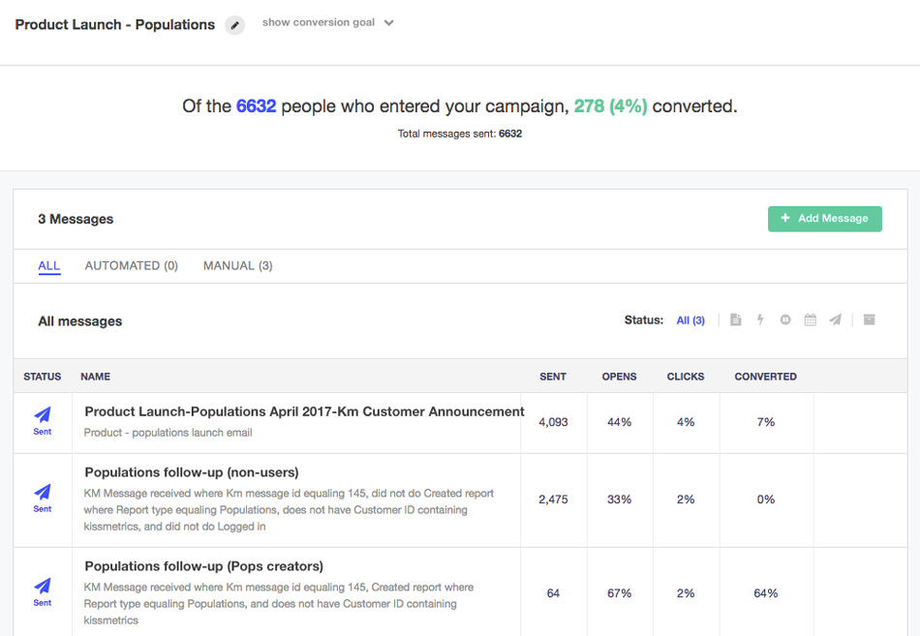Switch to the AUTOMATED (0) tab

click(131, 265)
